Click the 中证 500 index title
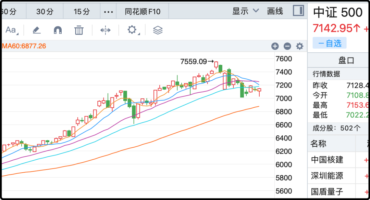 [338, 12]
